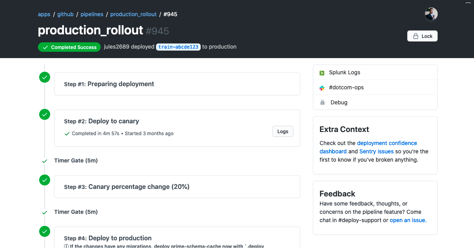Click Step #4 green checkmark status icon
474x249 pixels.
click(45, 231)
